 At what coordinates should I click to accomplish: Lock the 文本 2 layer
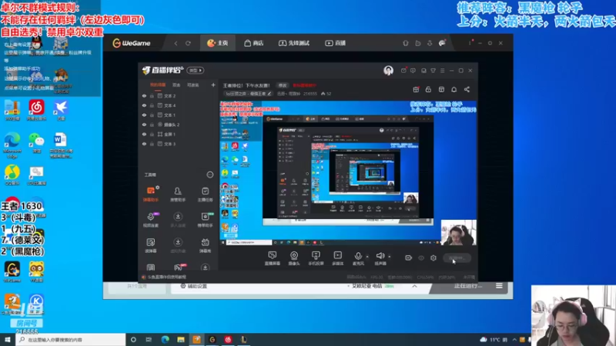click(152, 95)
